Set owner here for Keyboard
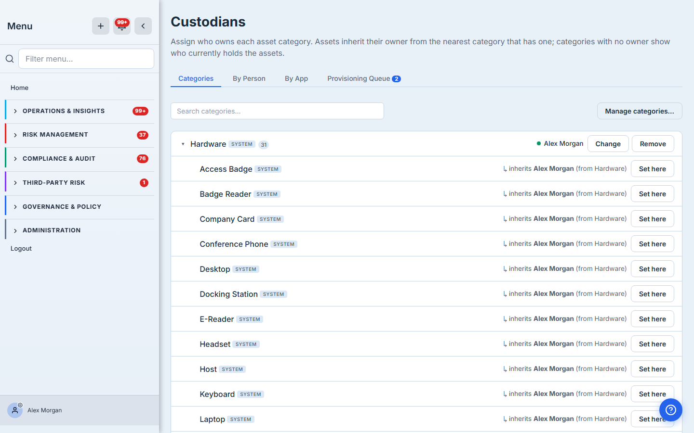Screen dimensions: 694x433 click(x=653, y=394)
